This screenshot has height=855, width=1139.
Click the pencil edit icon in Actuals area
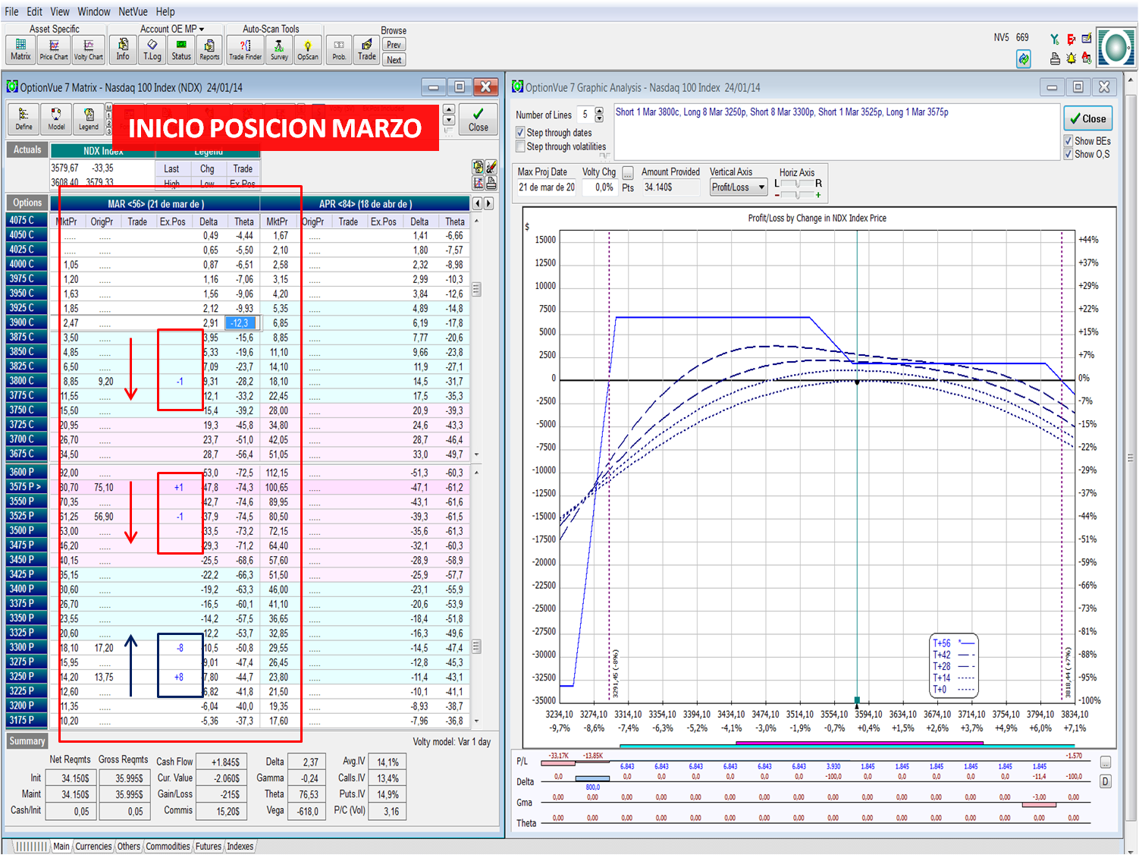pos(491,167)
